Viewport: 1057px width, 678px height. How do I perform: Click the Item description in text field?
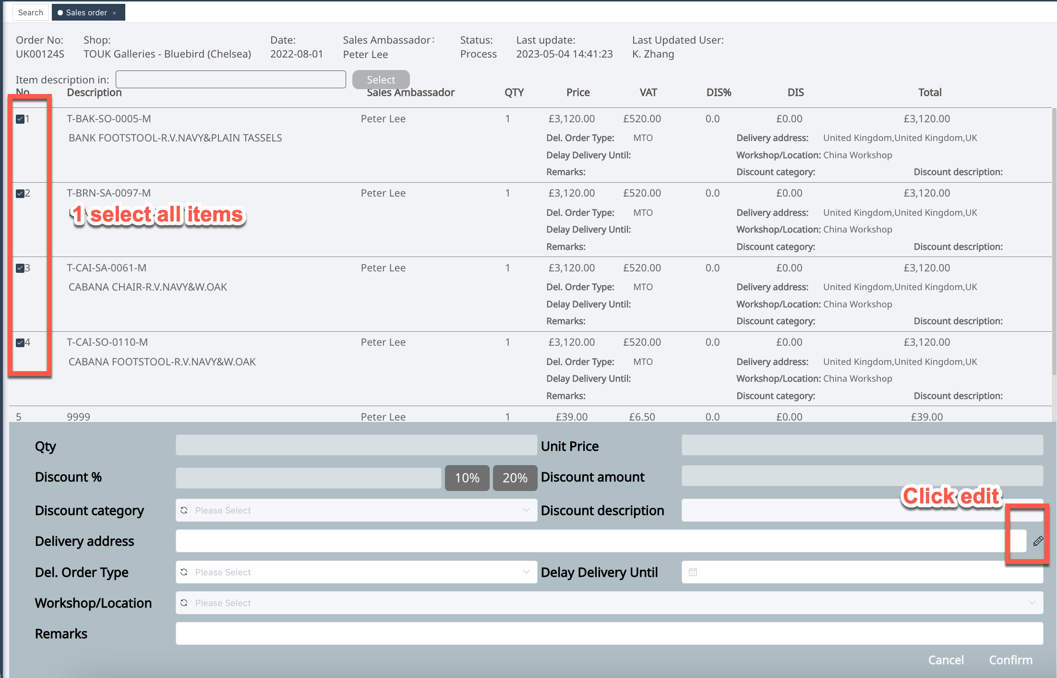230,80
